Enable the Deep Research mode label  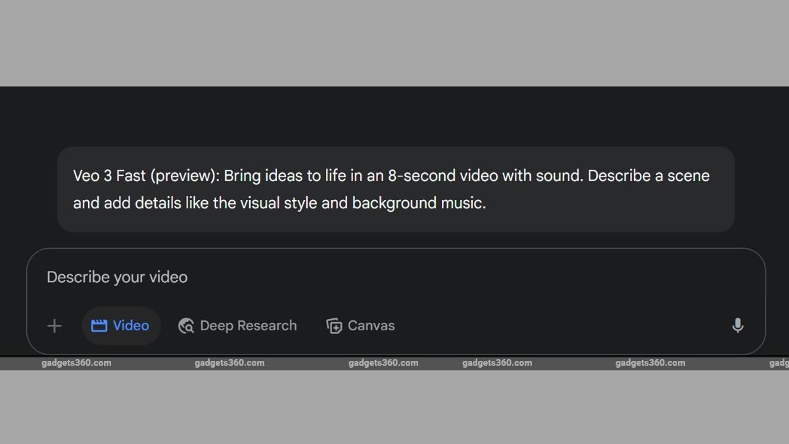pos(248,326)
